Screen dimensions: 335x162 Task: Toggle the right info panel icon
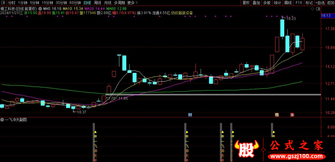click(318, 9)
